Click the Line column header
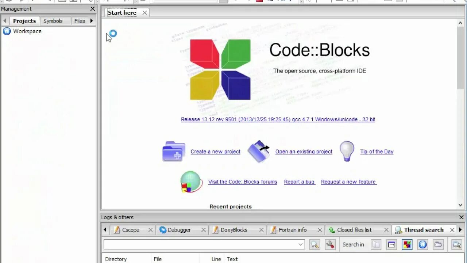Viewport: 467px width, 263px height. [212, 259]
